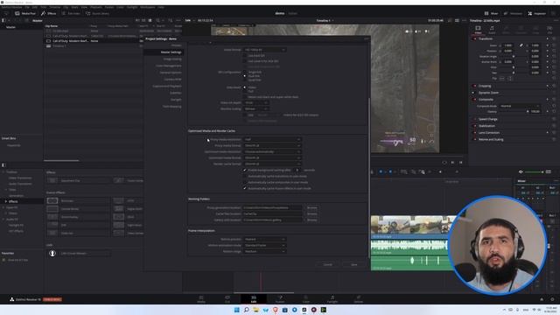Link the zoom X and Y values

[x=521, y=45]
